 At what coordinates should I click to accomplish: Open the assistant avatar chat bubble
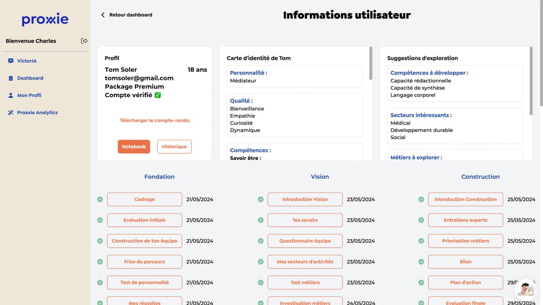[x=525, y=288]
